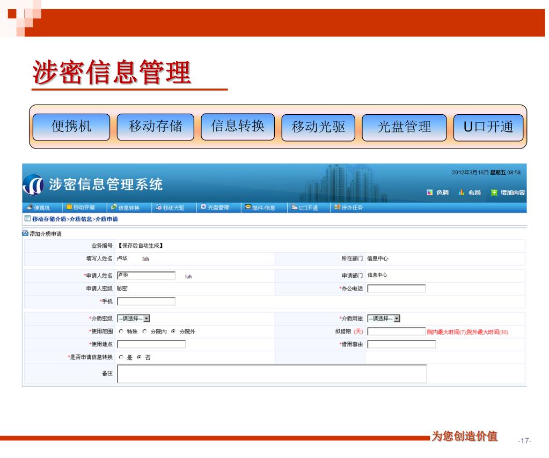Screen dimensions: 549x458
Task: Open 待办任务 menu text in navigation bar
Action: pos(352,208)
